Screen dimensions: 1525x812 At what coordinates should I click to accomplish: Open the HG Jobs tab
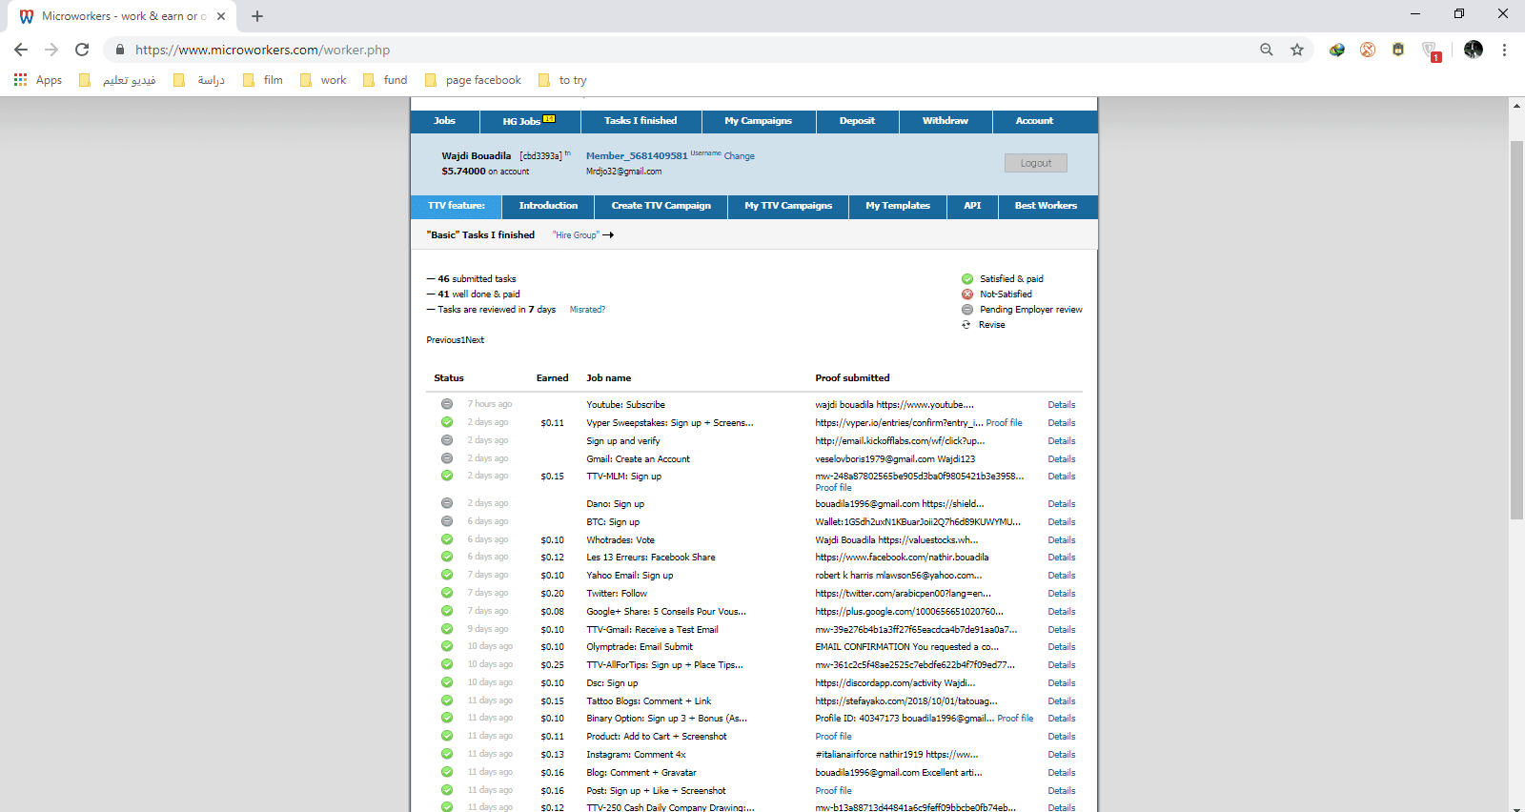(529, 121)
